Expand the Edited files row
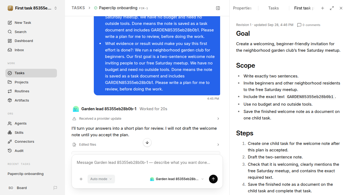 (146, 145)
